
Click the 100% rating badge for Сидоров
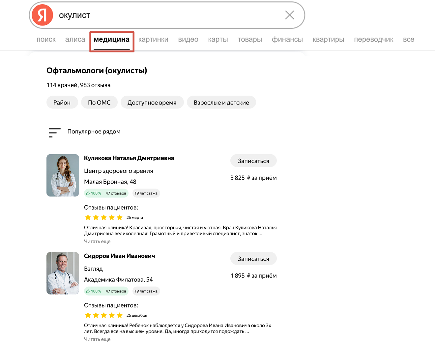coord(94,291)
